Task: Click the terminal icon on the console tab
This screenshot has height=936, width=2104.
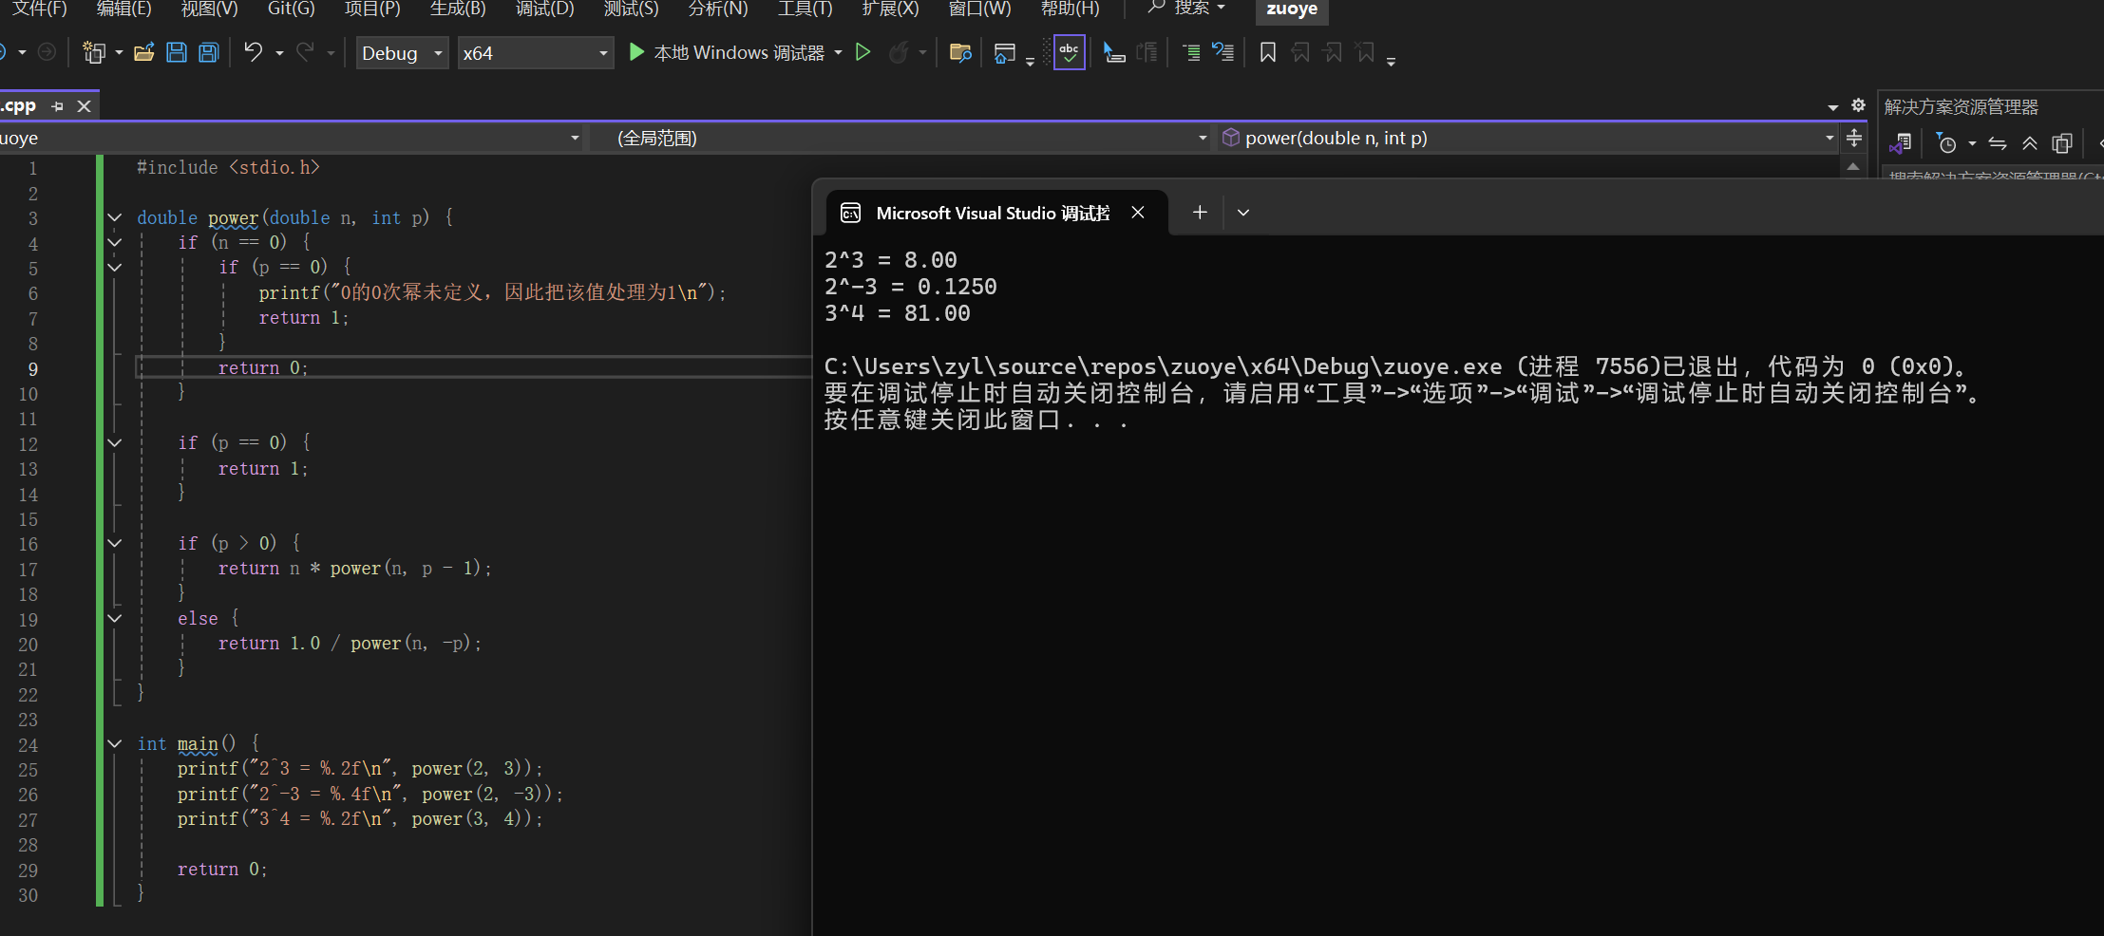Action: (850, 213)
